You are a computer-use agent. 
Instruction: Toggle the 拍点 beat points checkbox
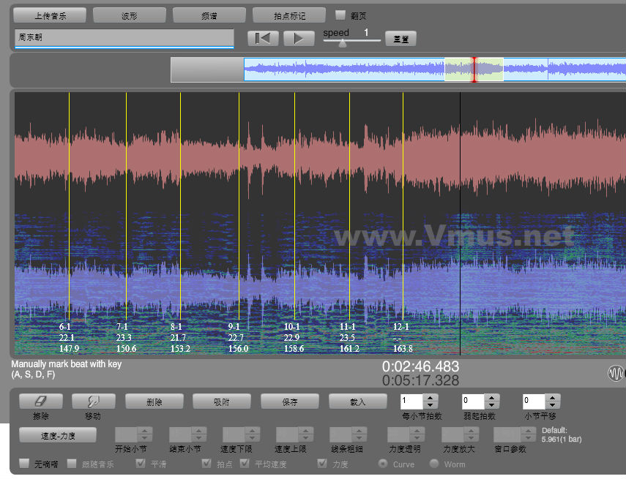pyautogui.click(x=206, y=463)
